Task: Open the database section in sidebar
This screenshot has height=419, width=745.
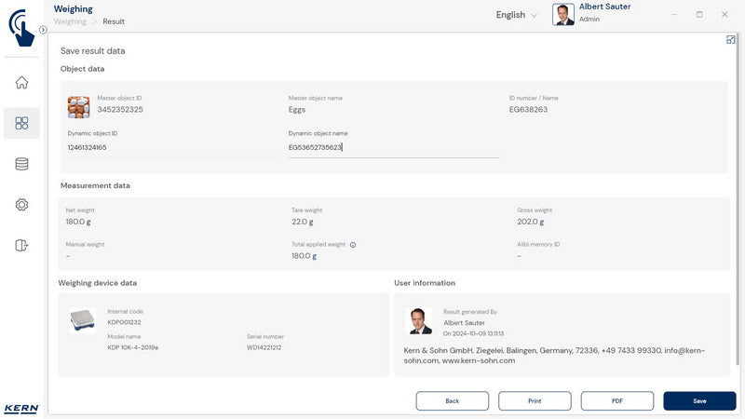Action: [x=21, y=164]
